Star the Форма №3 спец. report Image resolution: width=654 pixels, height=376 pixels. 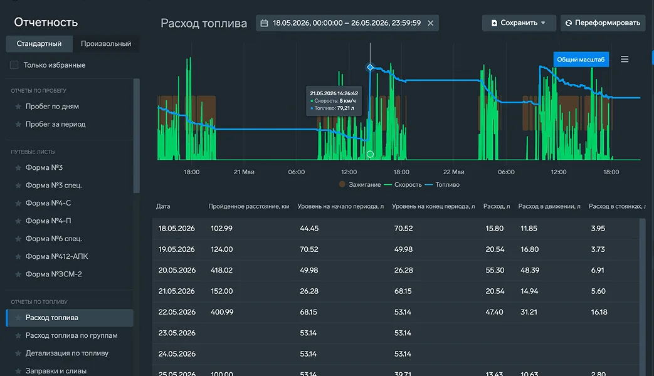[18, 185]
